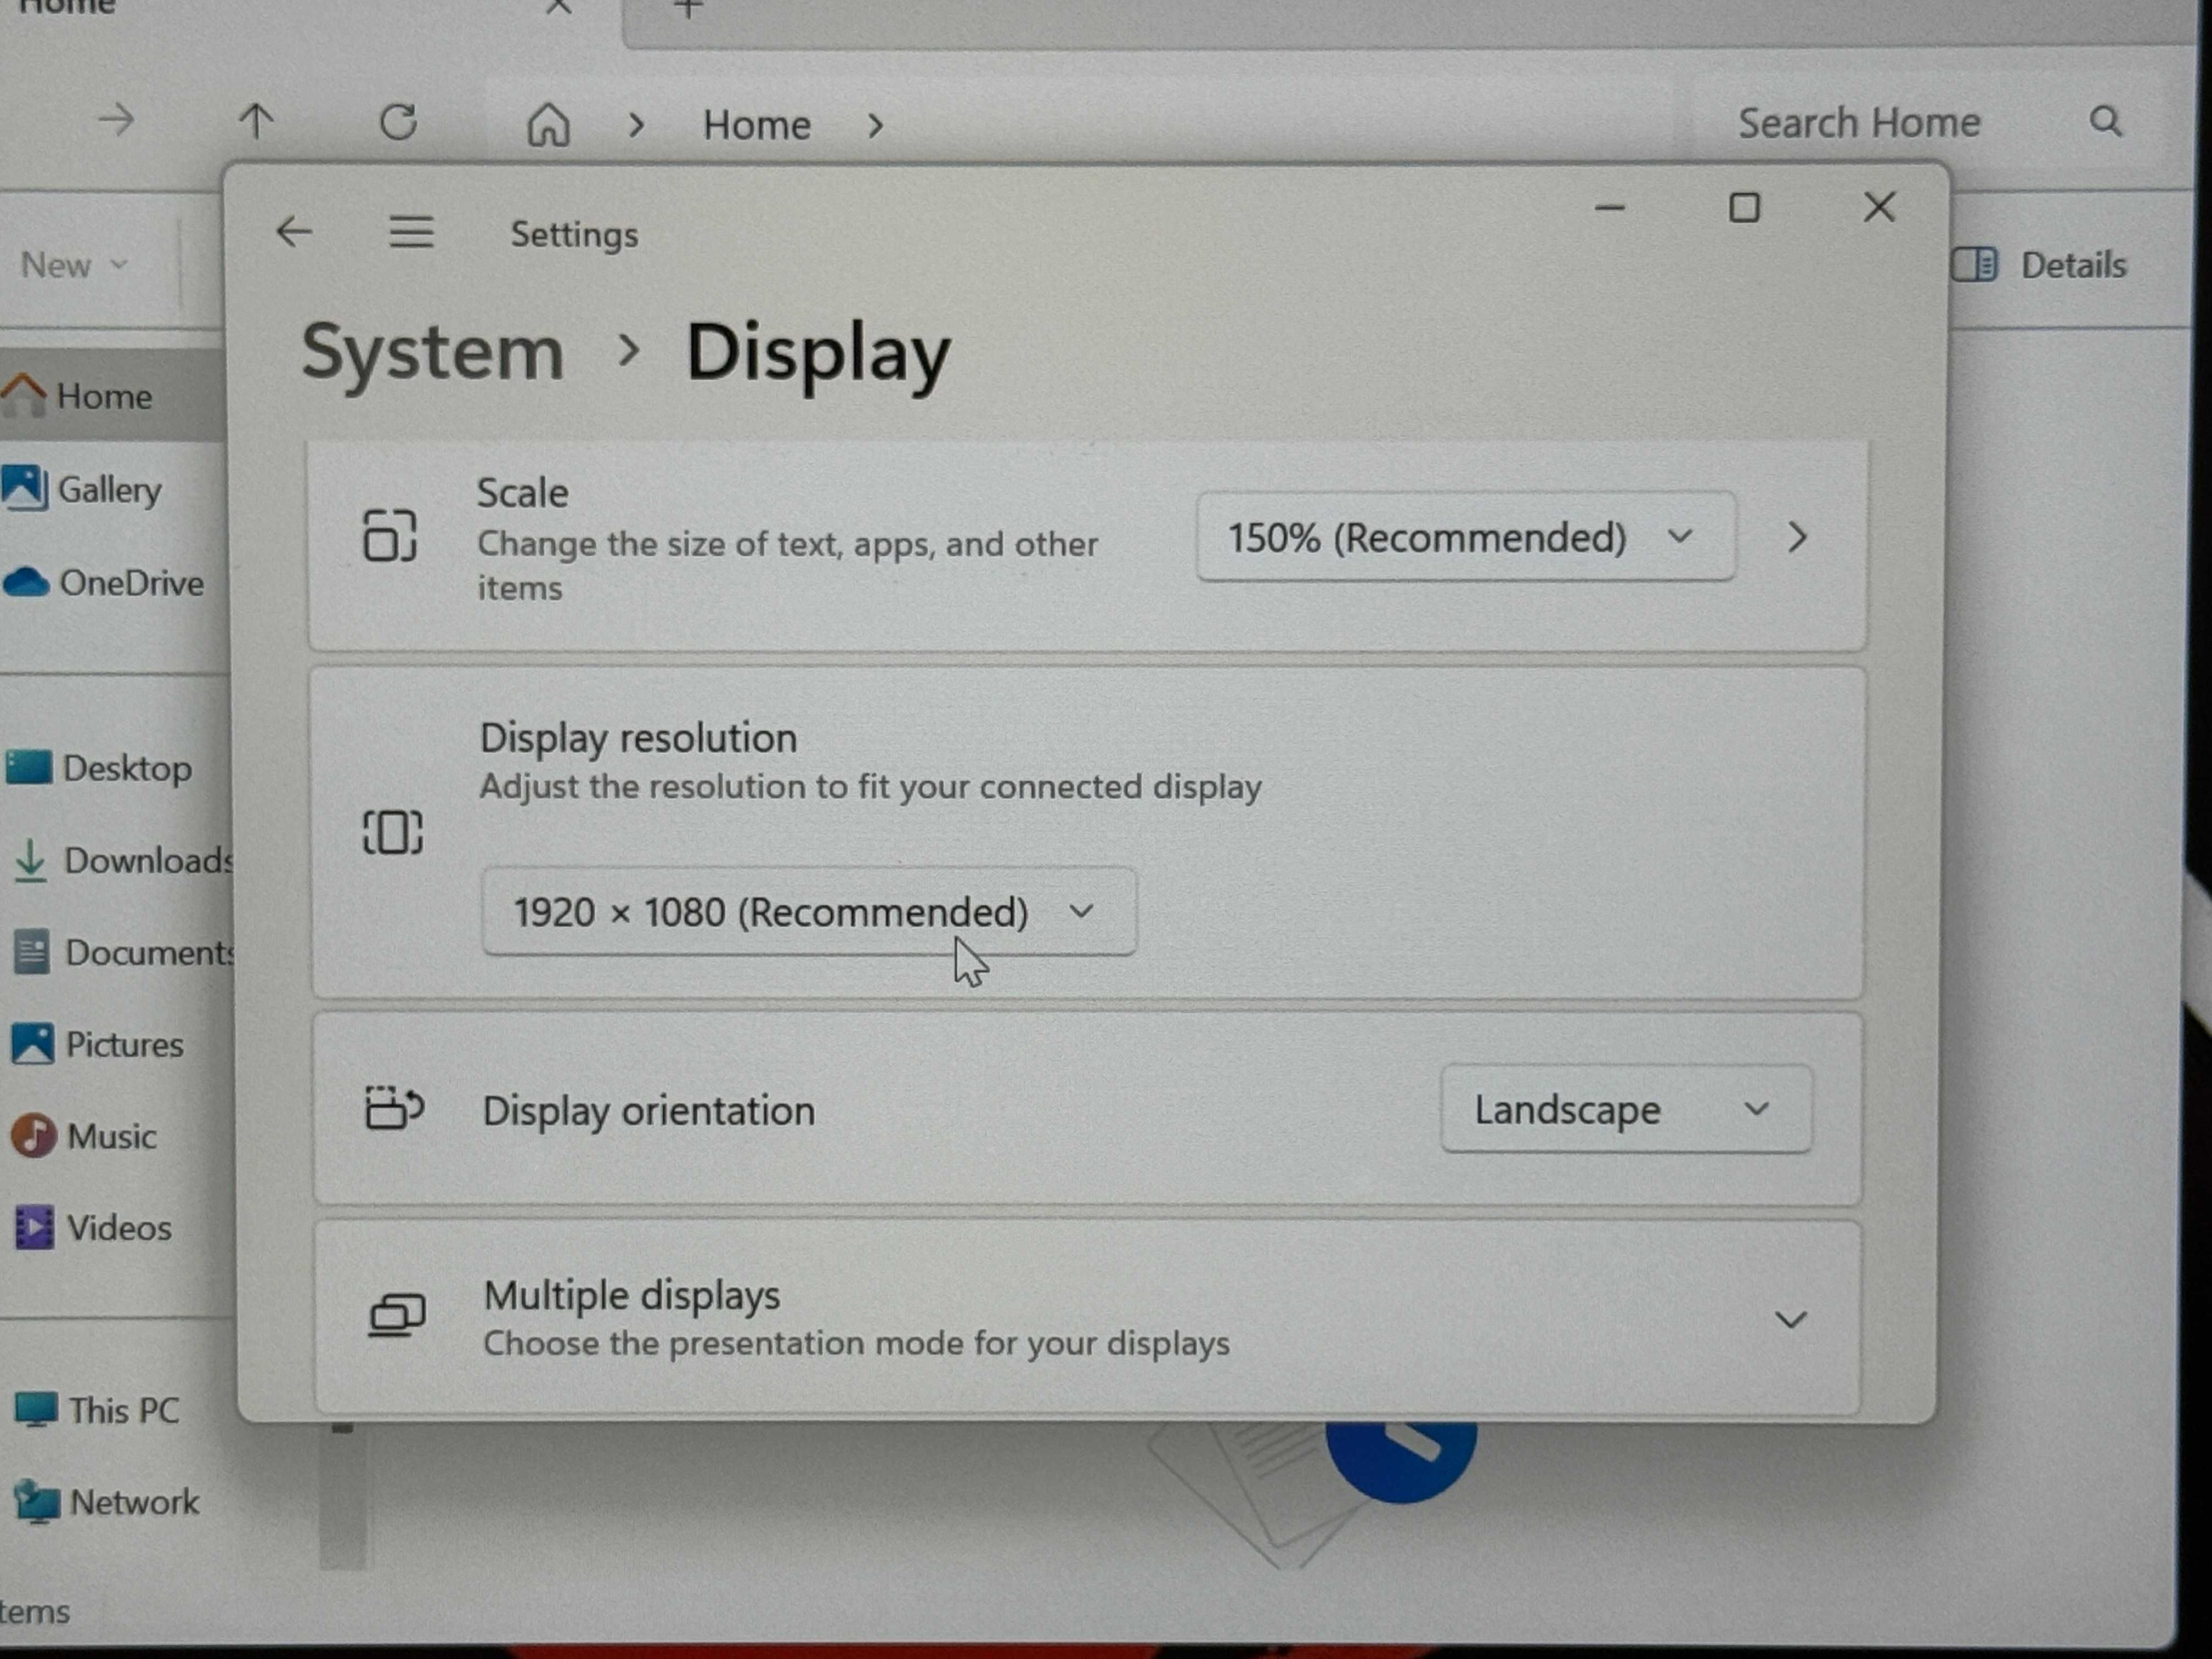Refresh the File Explorer view
This screenshot has height=1659, width=2212.
(398, 122)
